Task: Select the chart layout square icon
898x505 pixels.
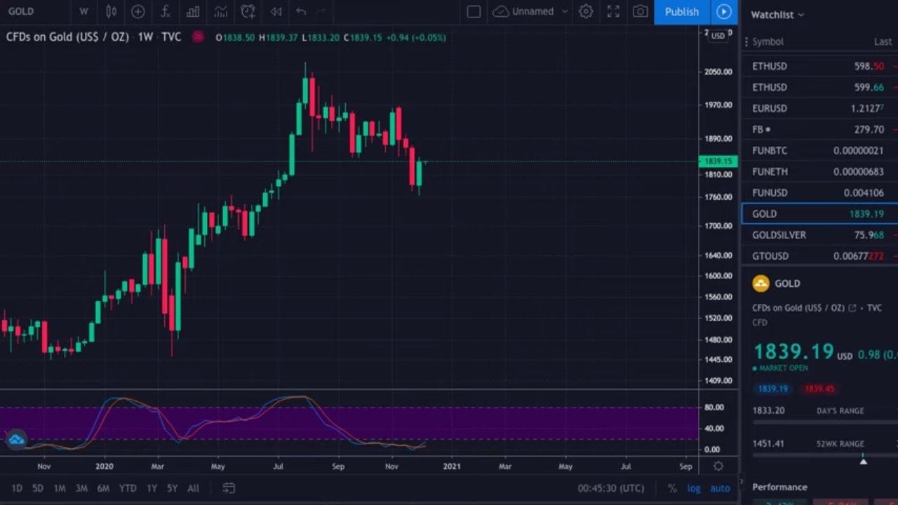Action: point(474,11)
